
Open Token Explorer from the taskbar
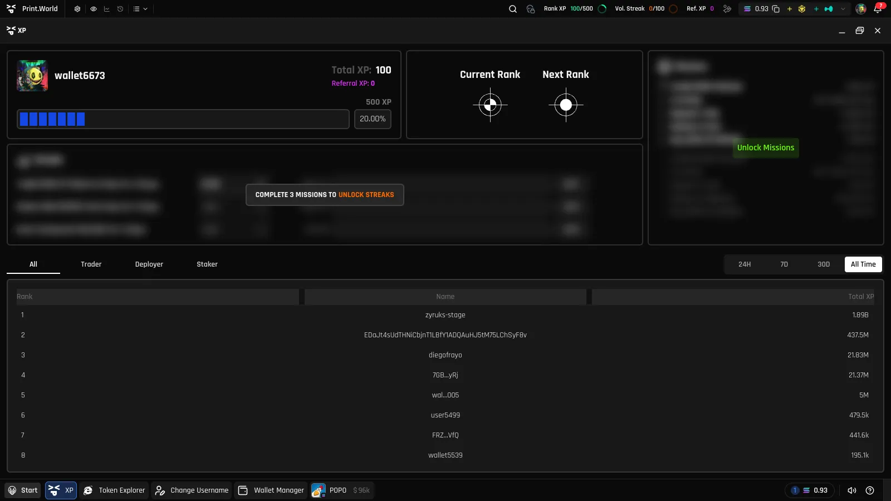tap(114, 490)
